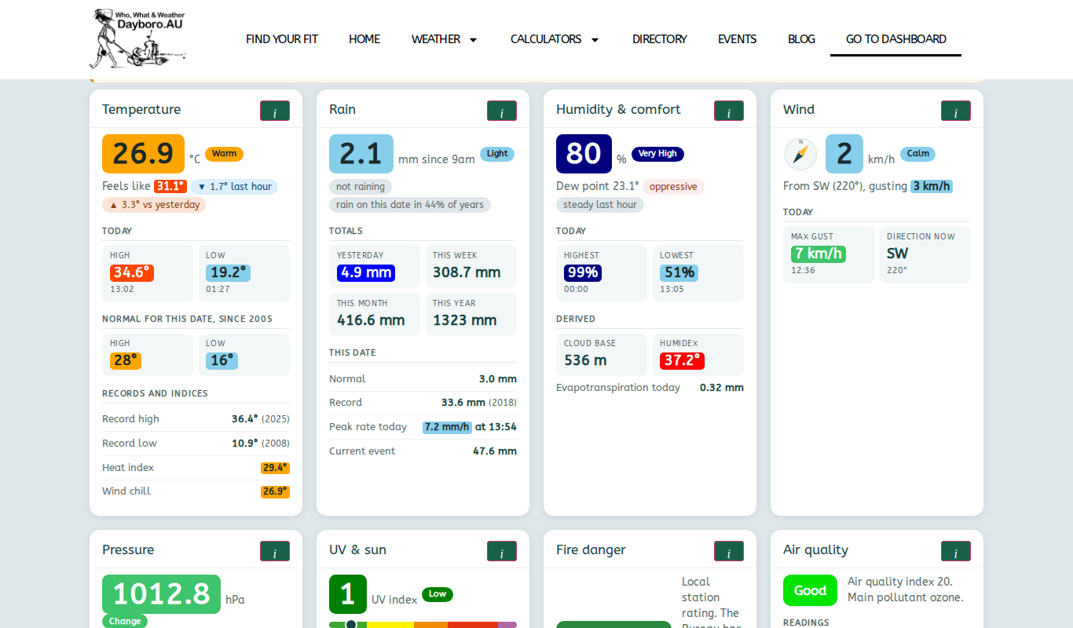Open the Pressure card info icon

pos(275,551)
